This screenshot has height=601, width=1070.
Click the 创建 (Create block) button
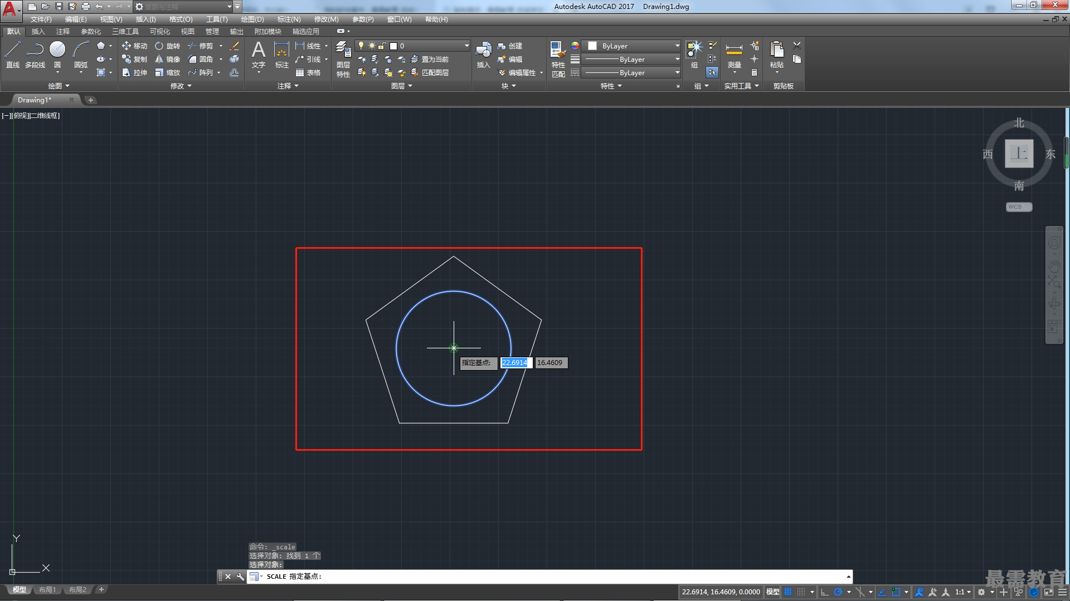(509, 46)
